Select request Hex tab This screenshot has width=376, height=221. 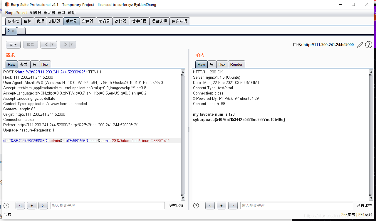pyautogui.click(x=45, y=64)
